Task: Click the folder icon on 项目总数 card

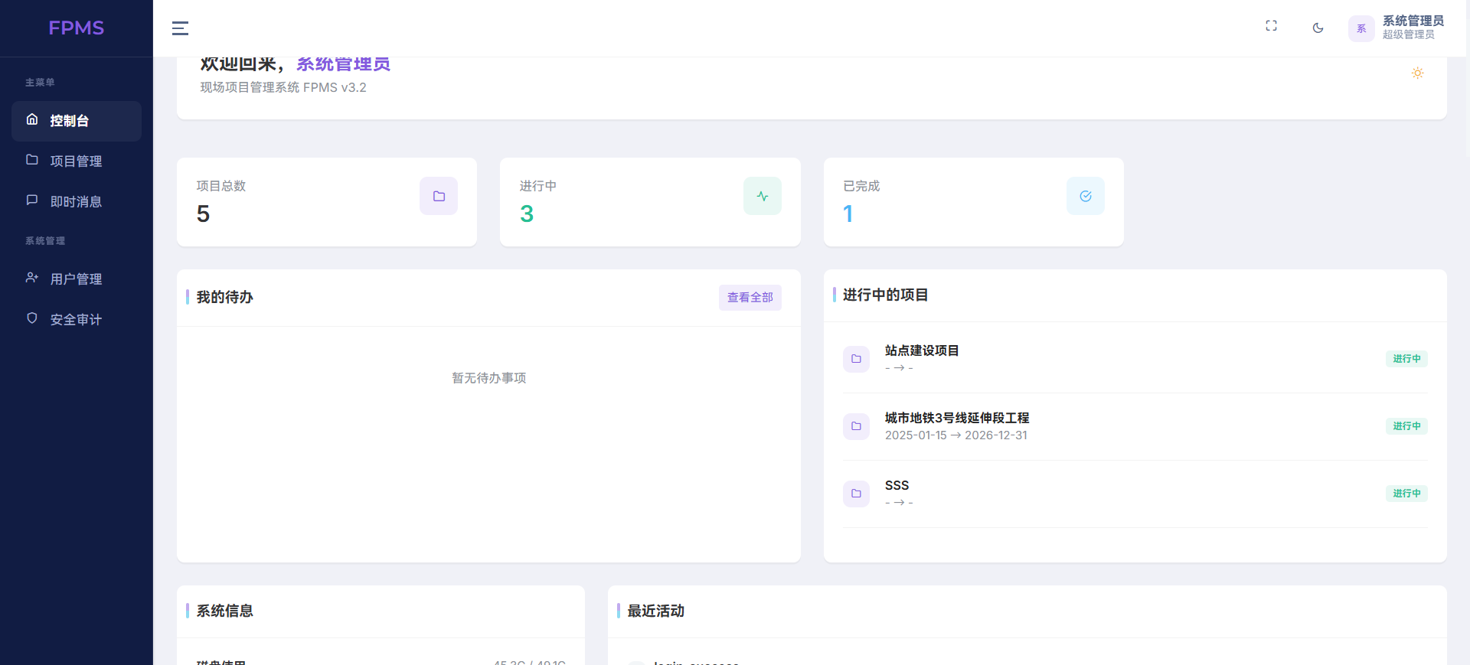Action: pos(439,197)
